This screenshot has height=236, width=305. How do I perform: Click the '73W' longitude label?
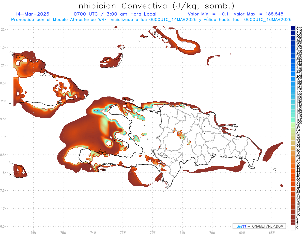(123, 232)
